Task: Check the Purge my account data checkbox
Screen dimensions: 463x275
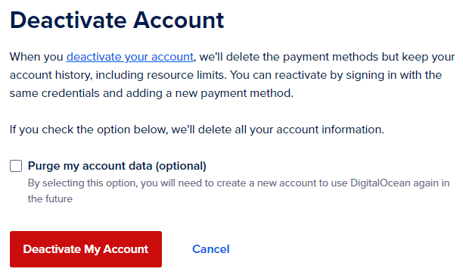Action: 16,166
